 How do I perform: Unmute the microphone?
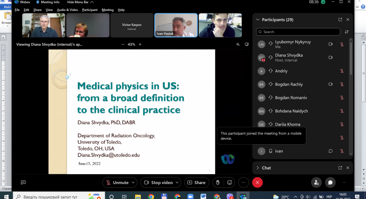click(116, 182)
